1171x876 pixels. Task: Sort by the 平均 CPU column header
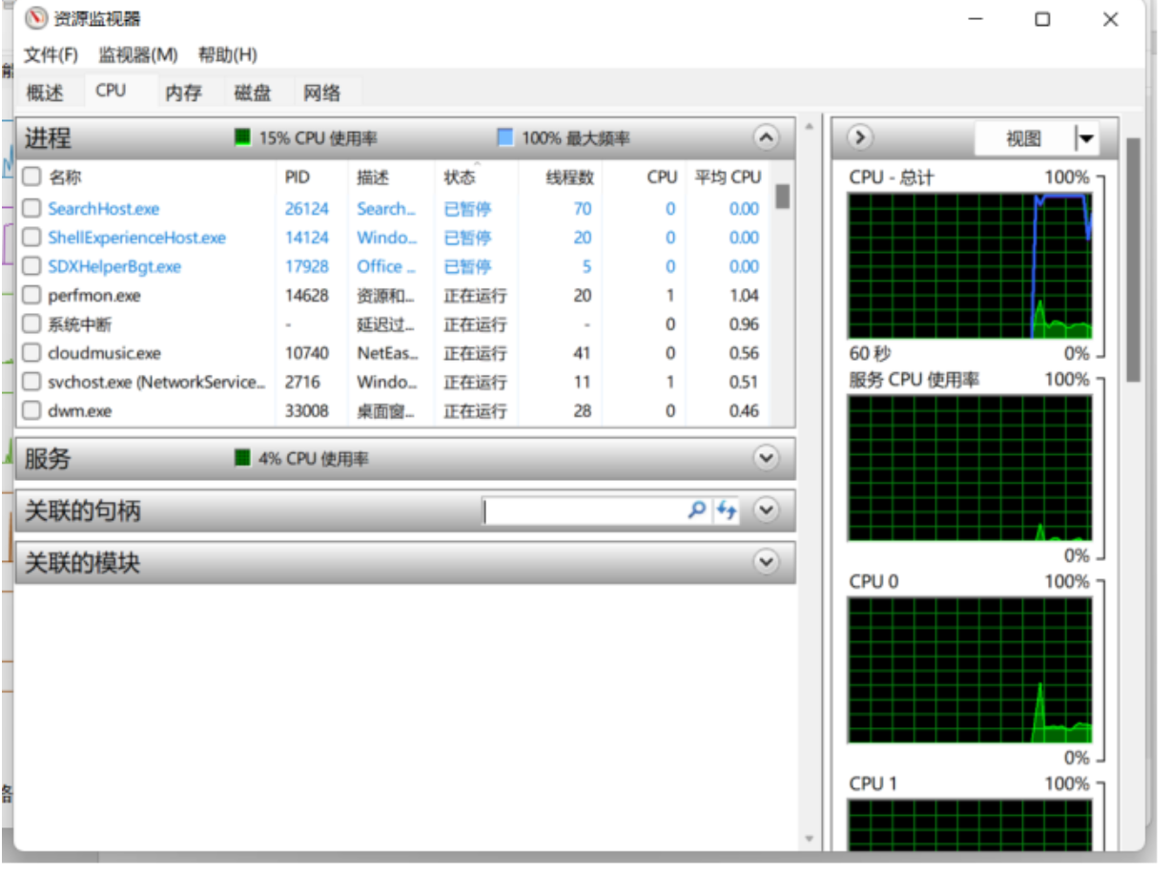pyautogui.click(x=728, y=177)
